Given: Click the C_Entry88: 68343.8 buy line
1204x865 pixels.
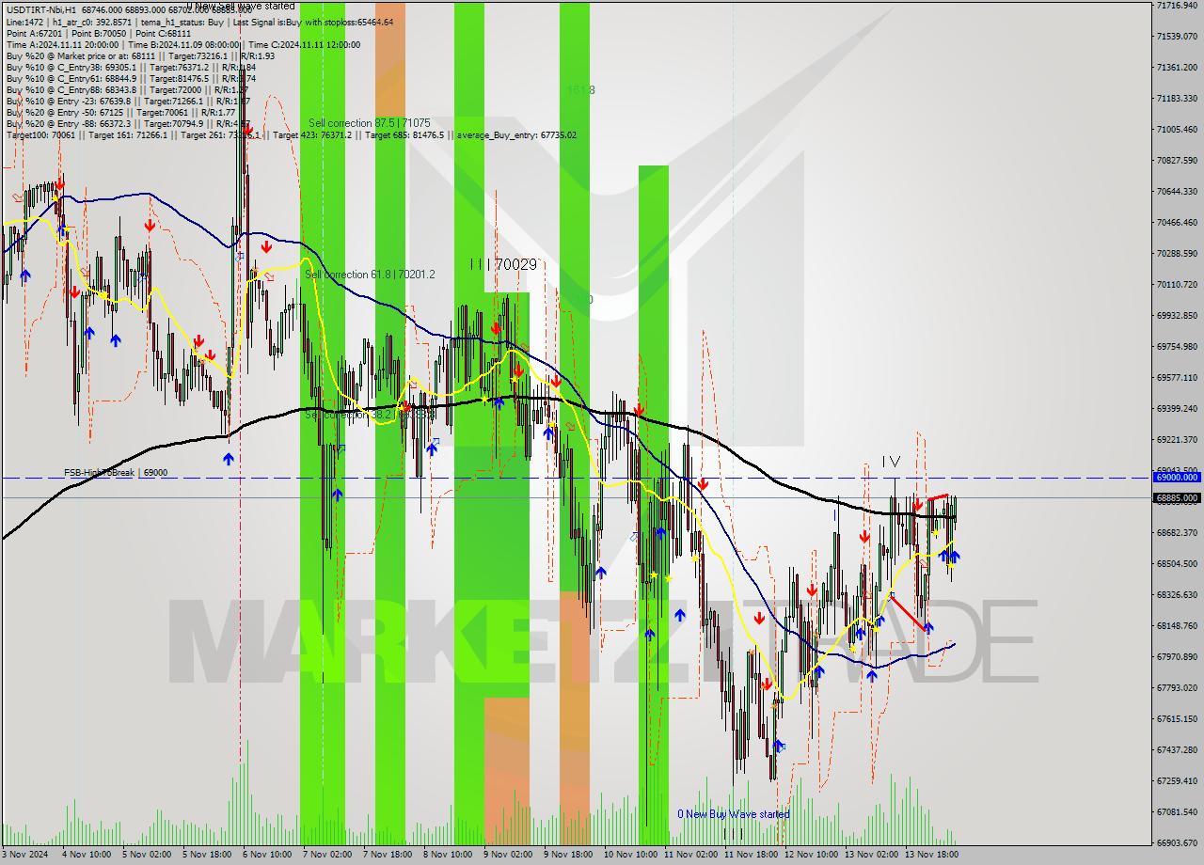Looking at the screenshot, I should click(x=128, y=89).
